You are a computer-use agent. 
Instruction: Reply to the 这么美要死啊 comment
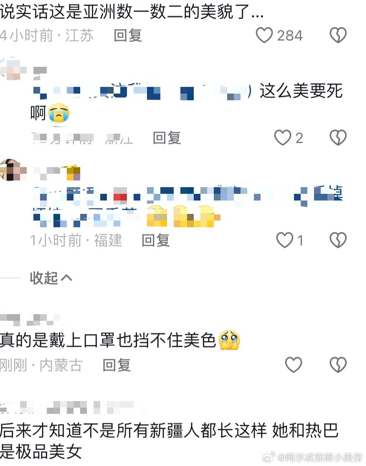pyautogui.click(x=167, y=138)
